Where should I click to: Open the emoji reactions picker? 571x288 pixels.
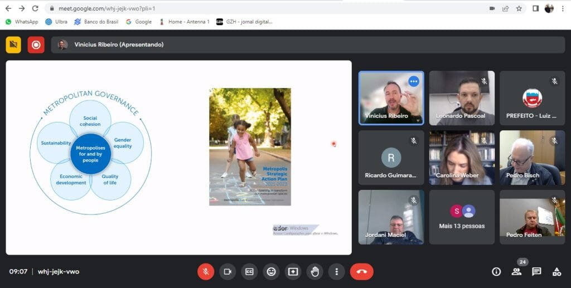point(271,271)
